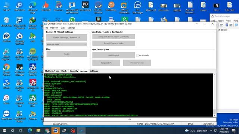Click the Reset Settings / Format FS button
Image resolution: width=239 pixels, height=134 pixels.
(x=66, y=37)
